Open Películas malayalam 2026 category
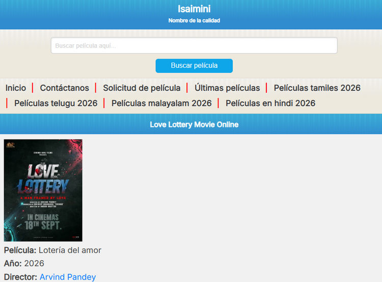The width and height of the screenshot is (382, 282). [x=161, y=103]
